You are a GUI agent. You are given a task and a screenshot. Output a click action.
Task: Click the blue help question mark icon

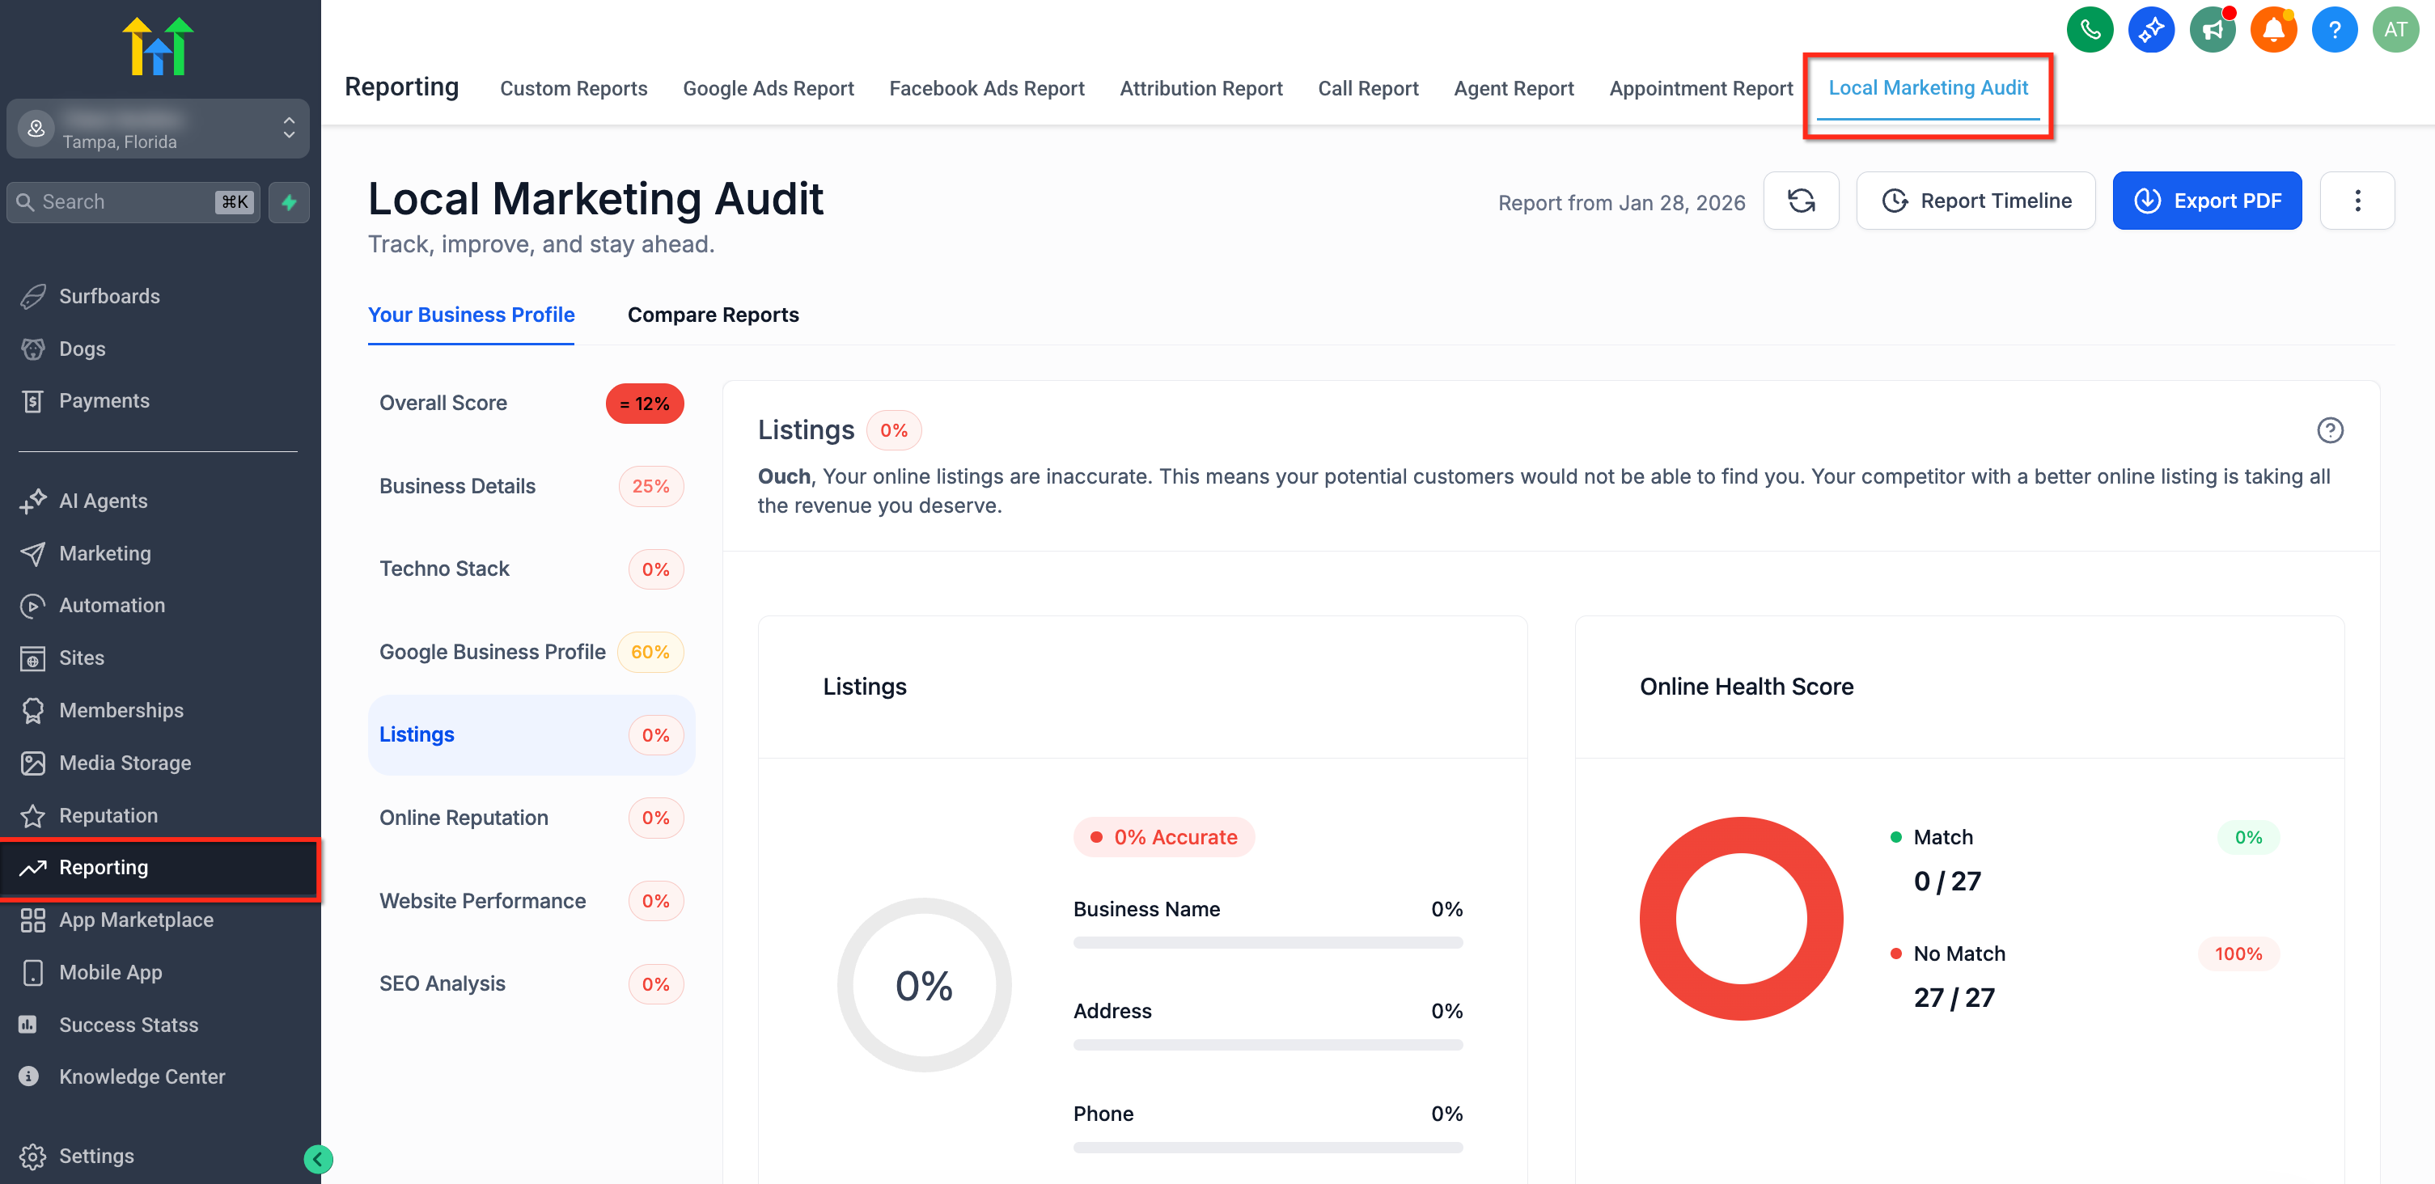coord(2334,30)
